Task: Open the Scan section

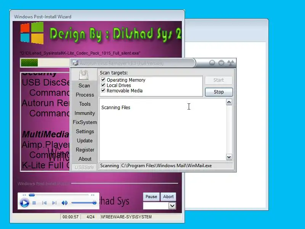Action: pos(84,85)
